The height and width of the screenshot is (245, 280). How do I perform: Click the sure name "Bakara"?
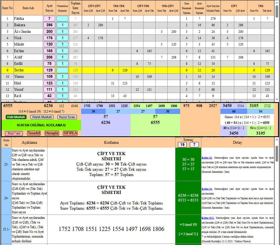tap(20, 25)
